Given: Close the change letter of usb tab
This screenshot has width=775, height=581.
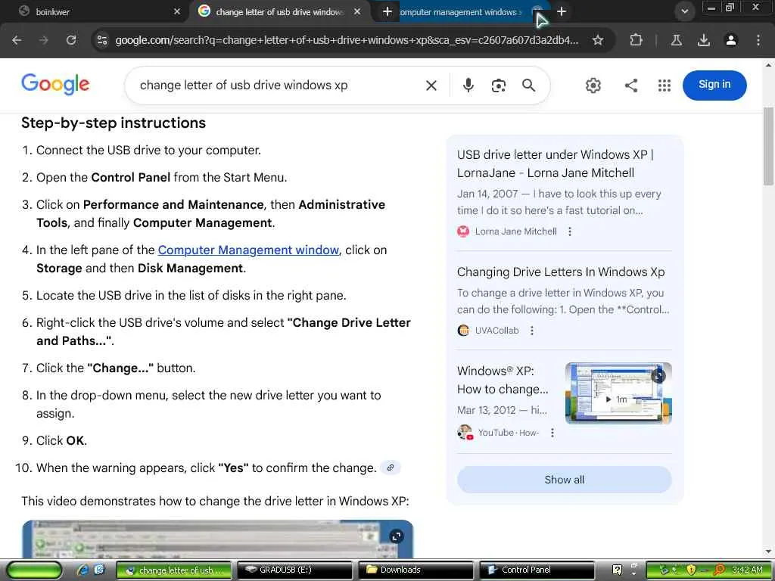Looking at the screenshot, I should coord(357,11).
